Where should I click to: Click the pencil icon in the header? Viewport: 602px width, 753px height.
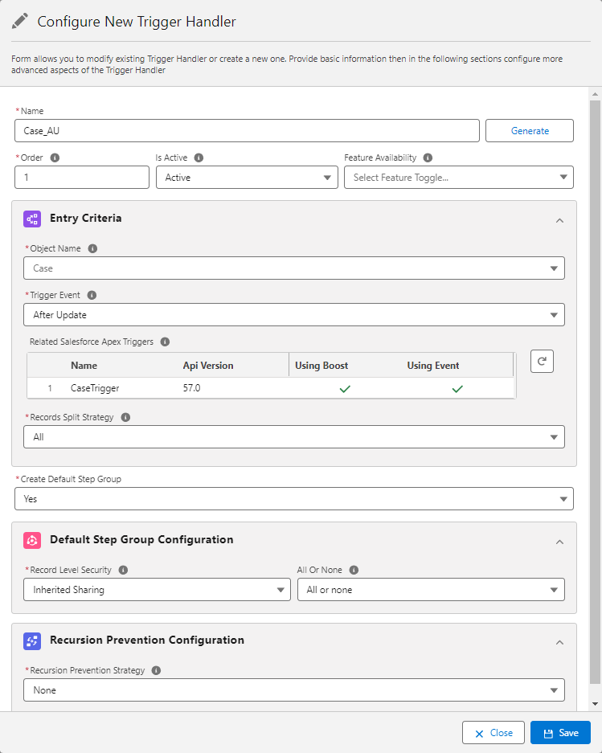tap(20, 21)
